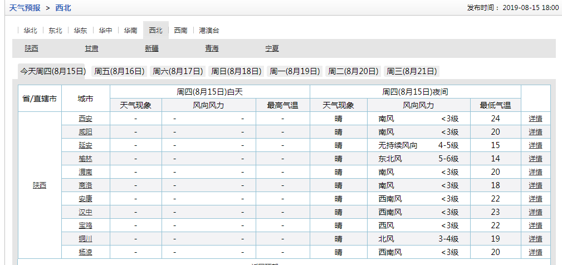Image resolution: width=562 pixels, height=265 pixels.
Task: Click the 西北 breadcrumb heading
Action: pos(63,8)
